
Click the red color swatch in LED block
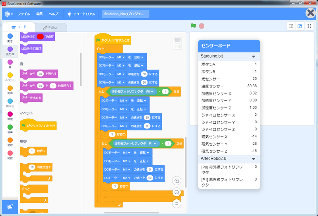(40, 37)
